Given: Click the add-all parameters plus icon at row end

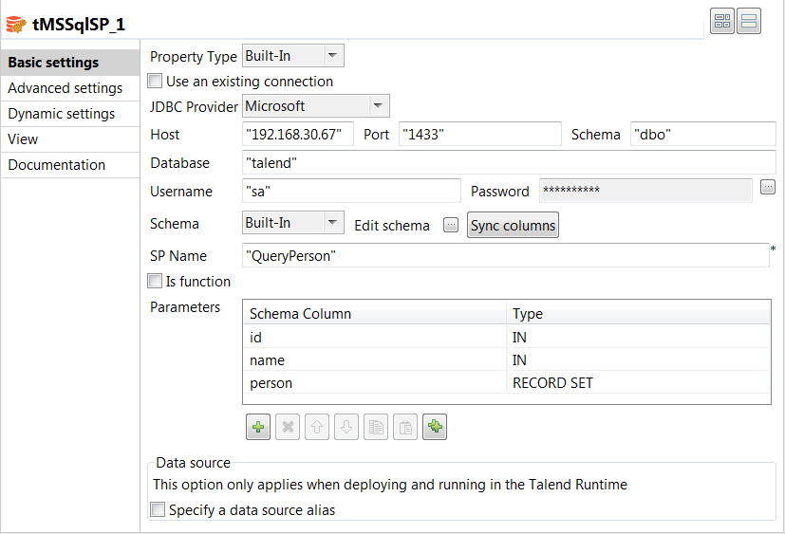Looking at the screenshot, I should click(435, 427).
